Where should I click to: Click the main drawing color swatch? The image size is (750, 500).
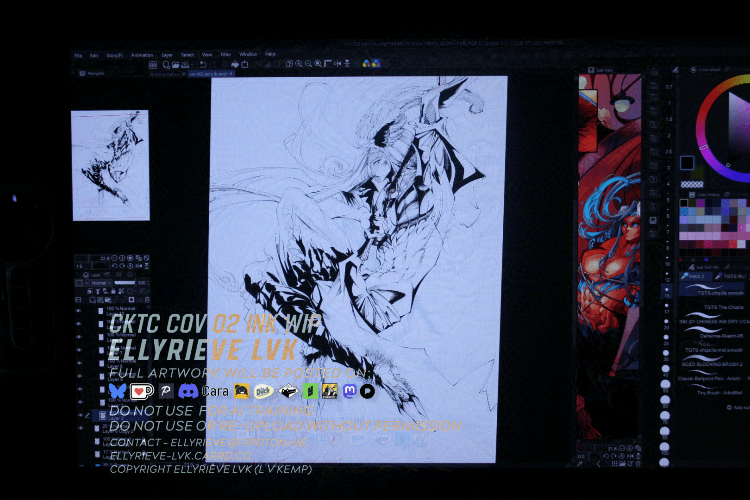[687, 163]
